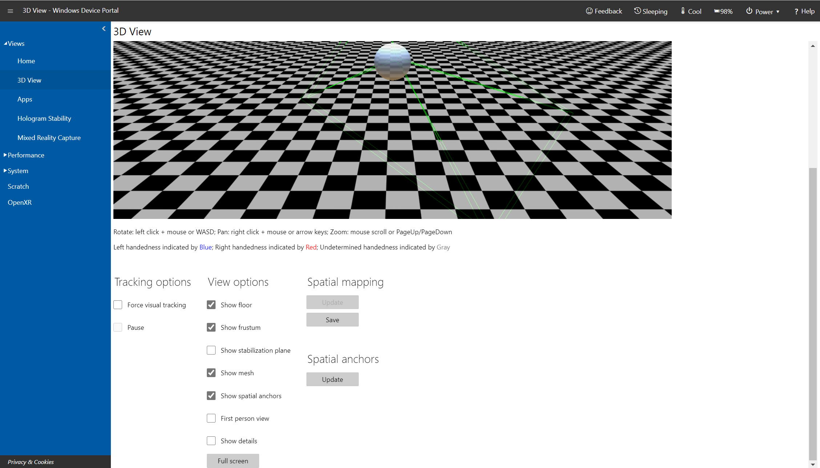Click the Full screen button
Screen dimensions: 820x468
pos(233,461)
